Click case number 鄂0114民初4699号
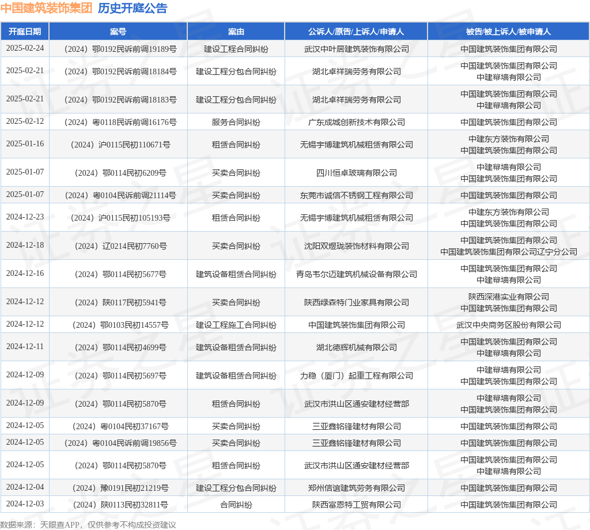Screen dimensions: 590x530 [x=120, y=348]
